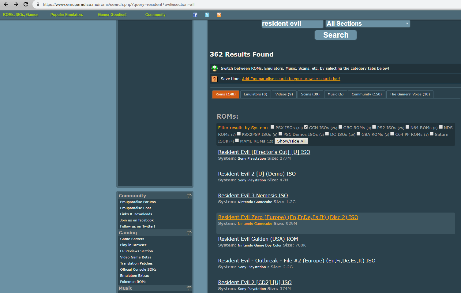Switch to The Gamers' Voice (10) tab
The height and width of the screenshot is (293, 461).
(410, 94)
